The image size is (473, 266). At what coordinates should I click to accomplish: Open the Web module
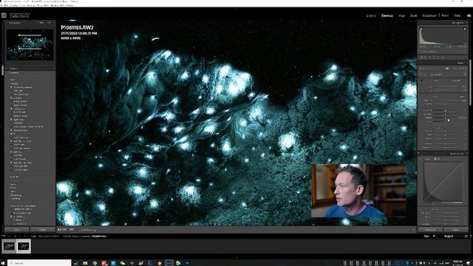click(x=457, y=16)
